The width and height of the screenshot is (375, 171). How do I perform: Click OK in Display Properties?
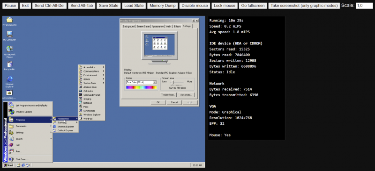158,102
